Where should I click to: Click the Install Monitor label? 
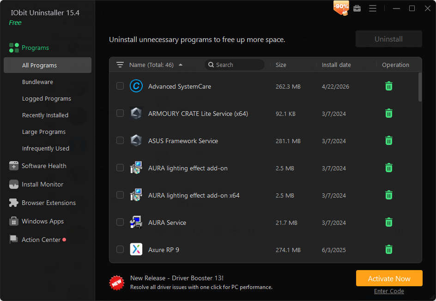click(42, 184)
